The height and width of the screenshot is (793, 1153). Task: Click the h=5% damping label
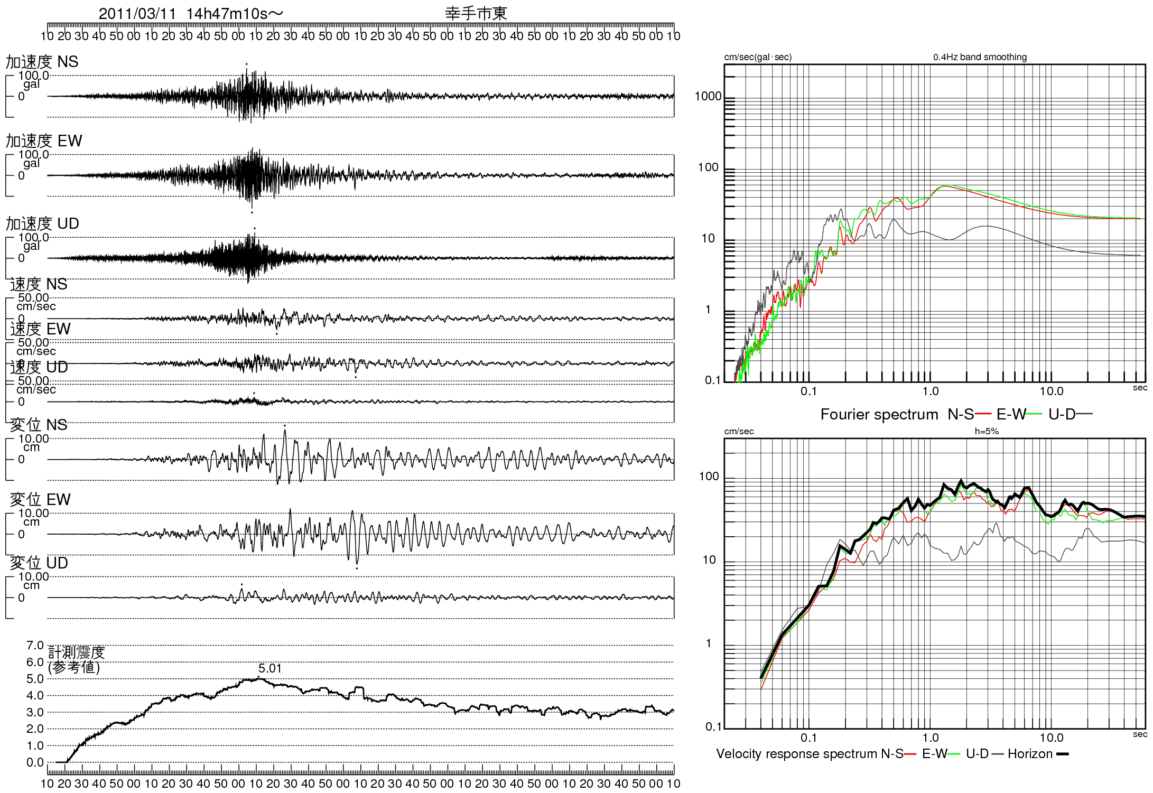coord(987,431)
